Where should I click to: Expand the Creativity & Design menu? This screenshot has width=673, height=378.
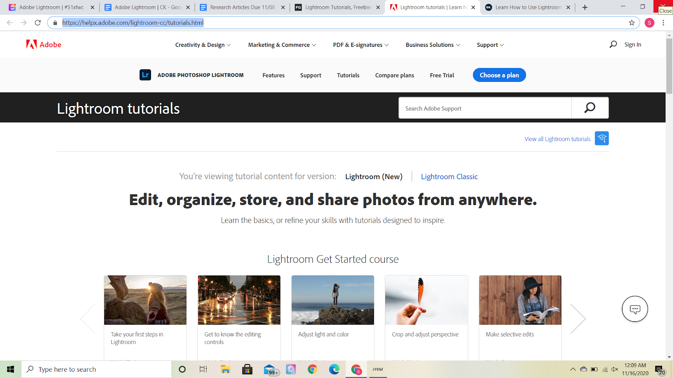(x=203, y=45)
